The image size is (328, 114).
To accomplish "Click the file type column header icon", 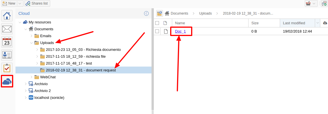I will point(165,23).
